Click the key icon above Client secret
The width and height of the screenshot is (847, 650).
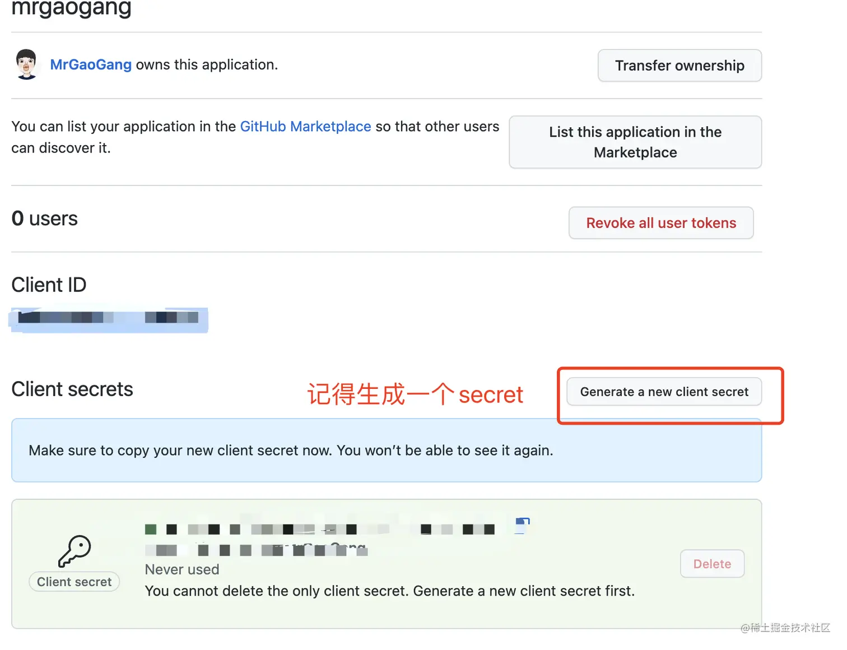(x=75, y=551)
